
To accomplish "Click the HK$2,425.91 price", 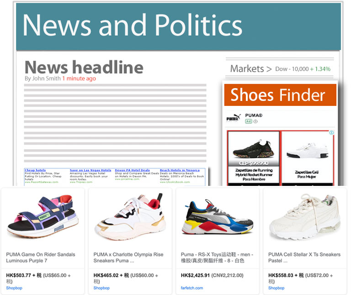I will [x=195, y=275].
